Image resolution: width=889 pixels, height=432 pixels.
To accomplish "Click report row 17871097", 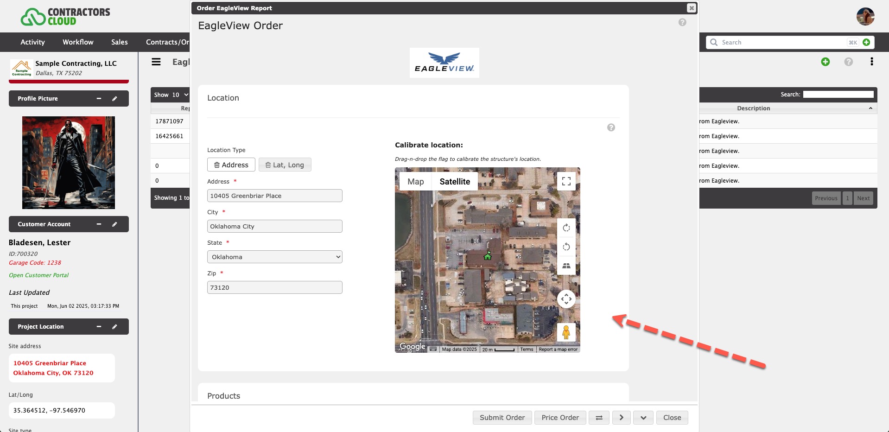I will click(170, 121).
